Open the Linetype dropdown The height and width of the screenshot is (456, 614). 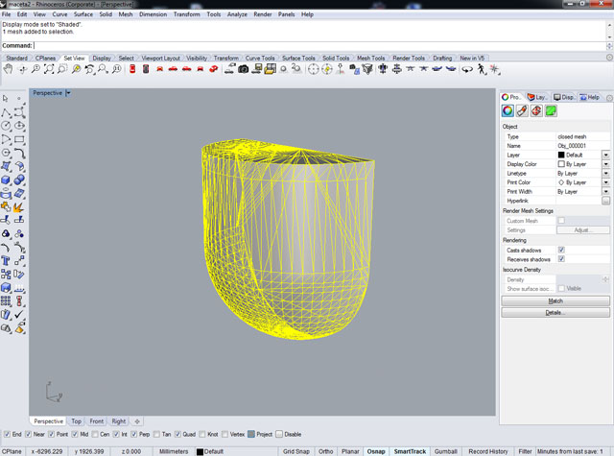point(605,173)
